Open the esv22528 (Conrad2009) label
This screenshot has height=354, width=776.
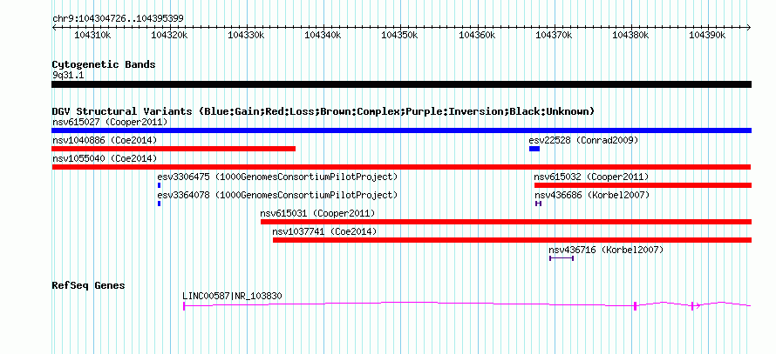[x=583, y=140]
